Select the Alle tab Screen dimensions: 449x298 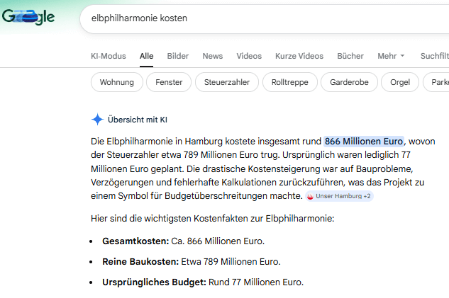coord(147,56)
